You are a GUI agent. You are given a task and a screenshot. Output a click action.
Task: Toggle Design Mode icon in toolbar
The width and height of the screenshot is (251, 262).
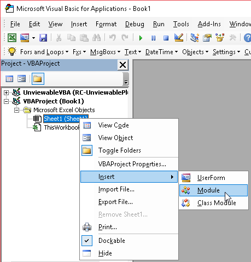coord(179,38)
